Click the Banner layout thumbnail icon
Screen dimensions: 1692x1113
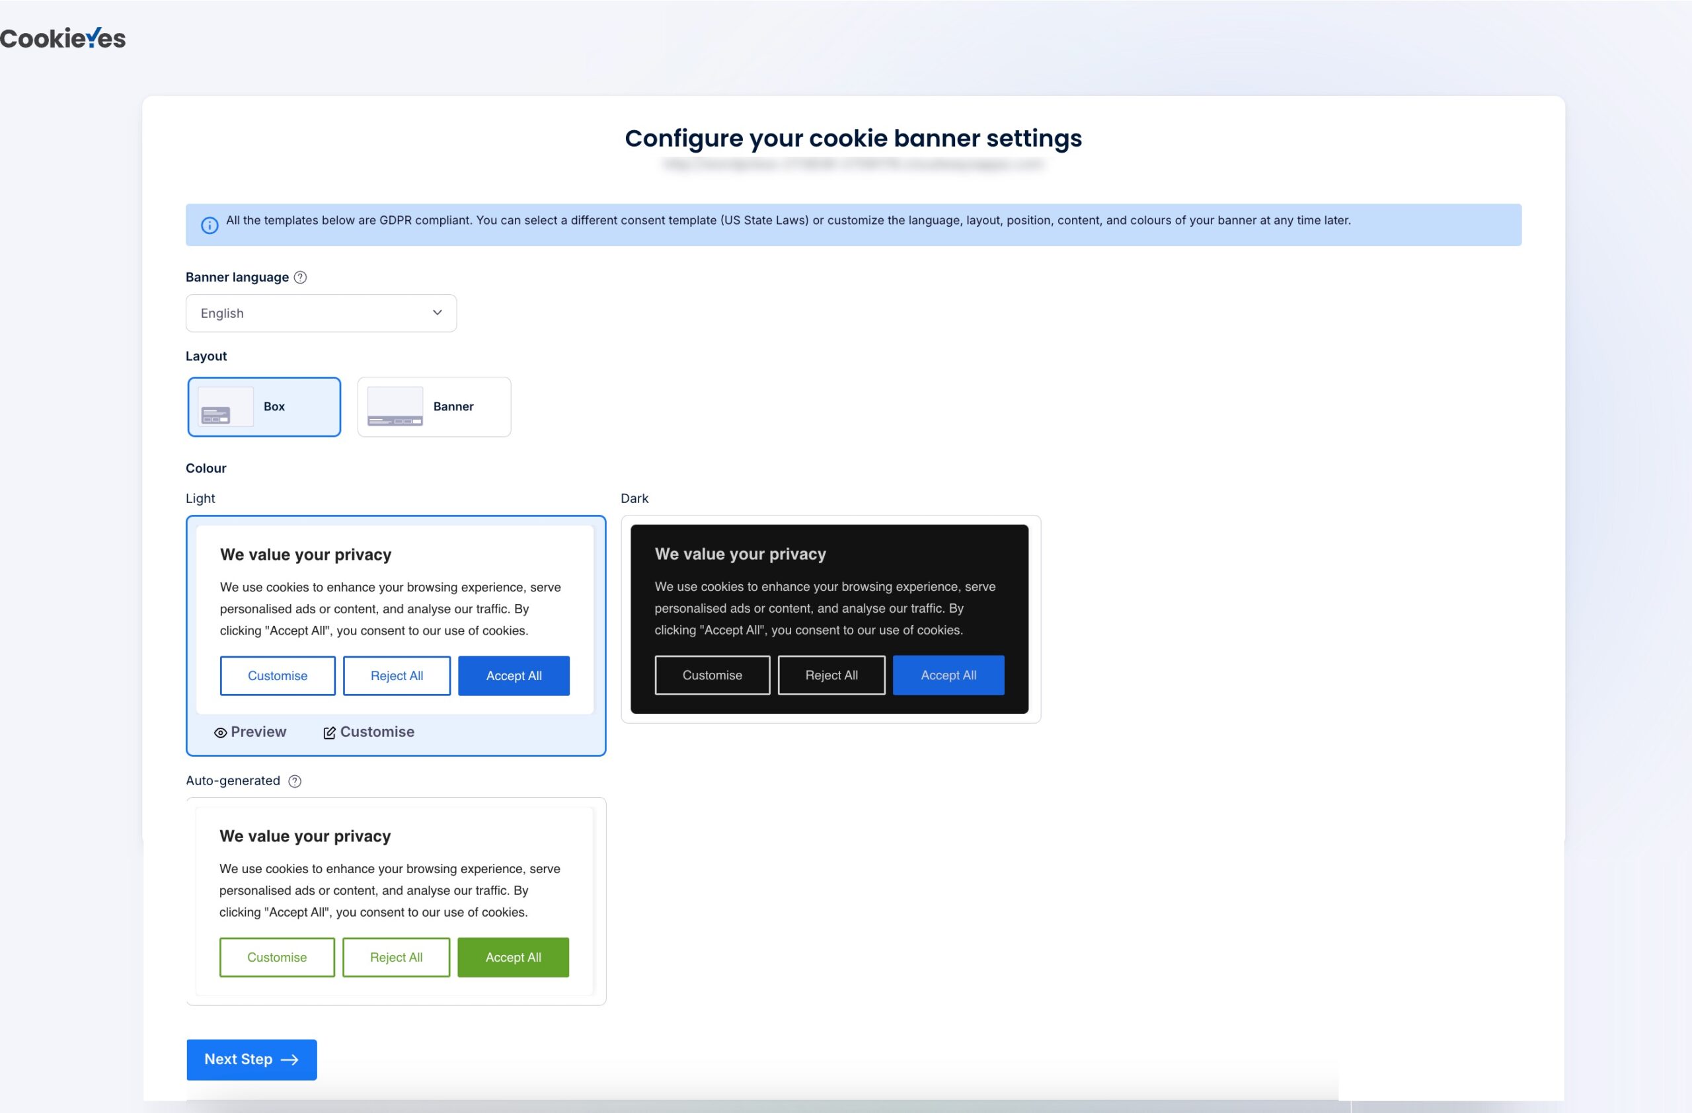395,406
